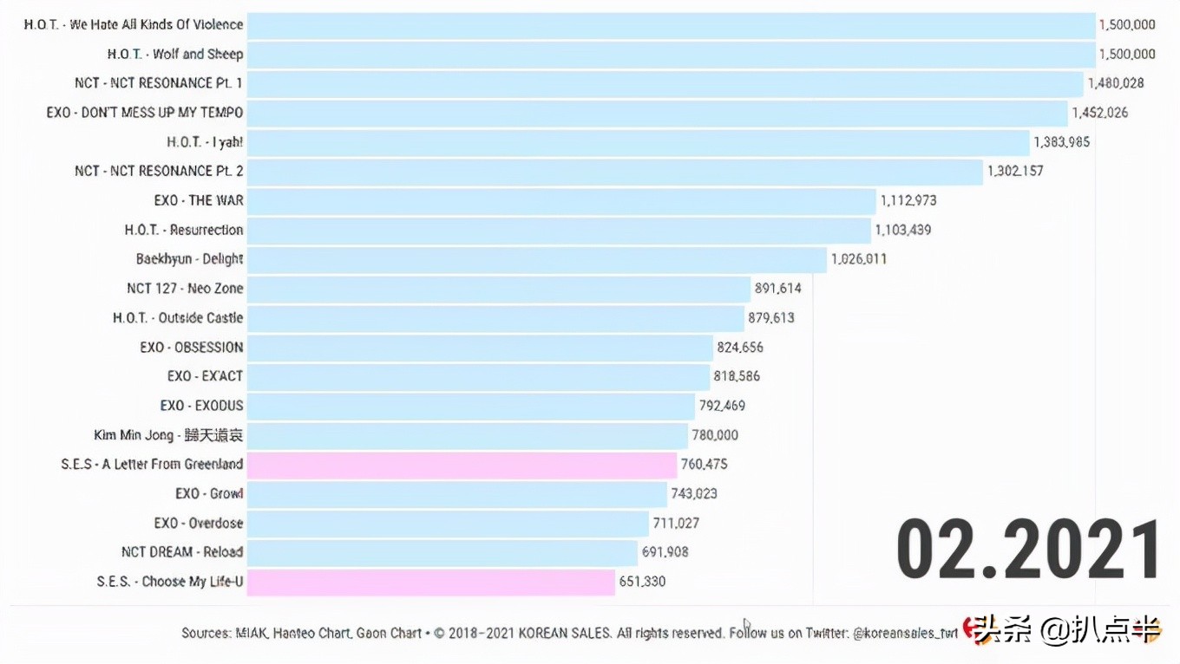
Task: Click the EXO THE WAR label
Action: [199, 200]
